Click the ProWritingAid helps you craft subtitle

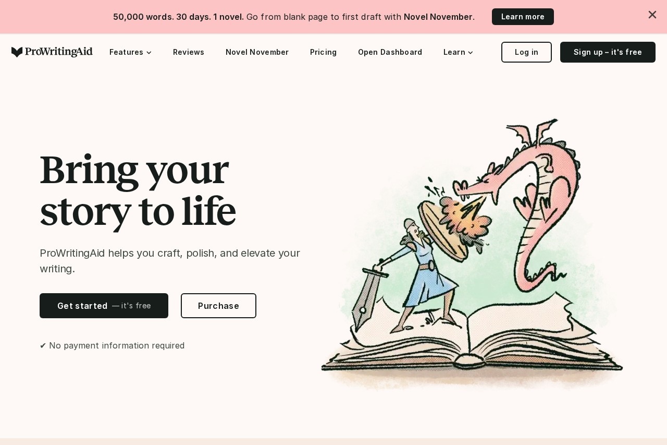pos(170,261)
